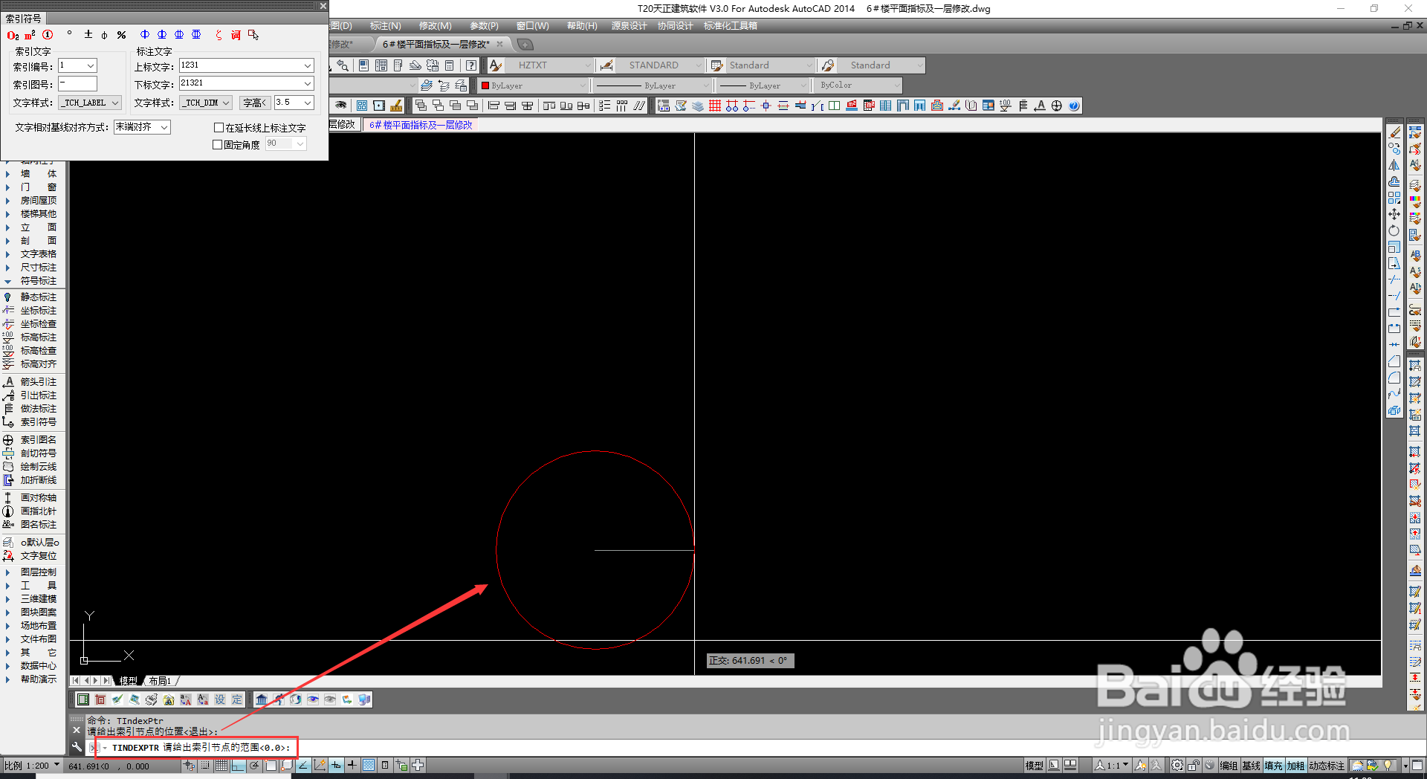Viewport: 1427px width, 779px height.
Task: Open 标注(N) menu
Action: click(x=385, y=26)
